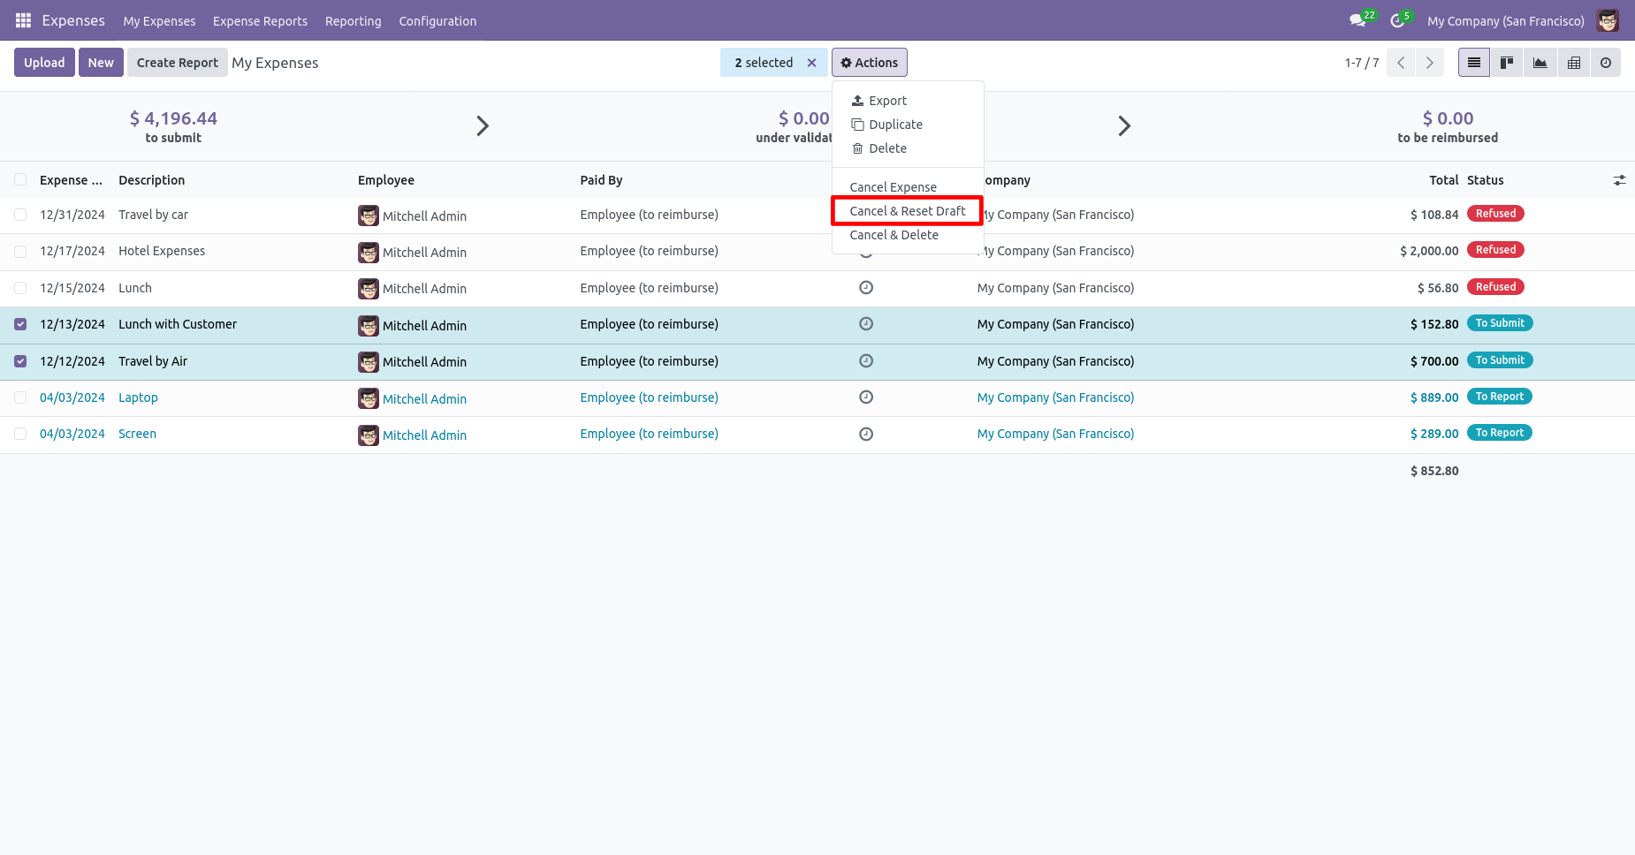1635x855 pixels.
Task: Sort by Employee column header
Action: coord(386,180)
